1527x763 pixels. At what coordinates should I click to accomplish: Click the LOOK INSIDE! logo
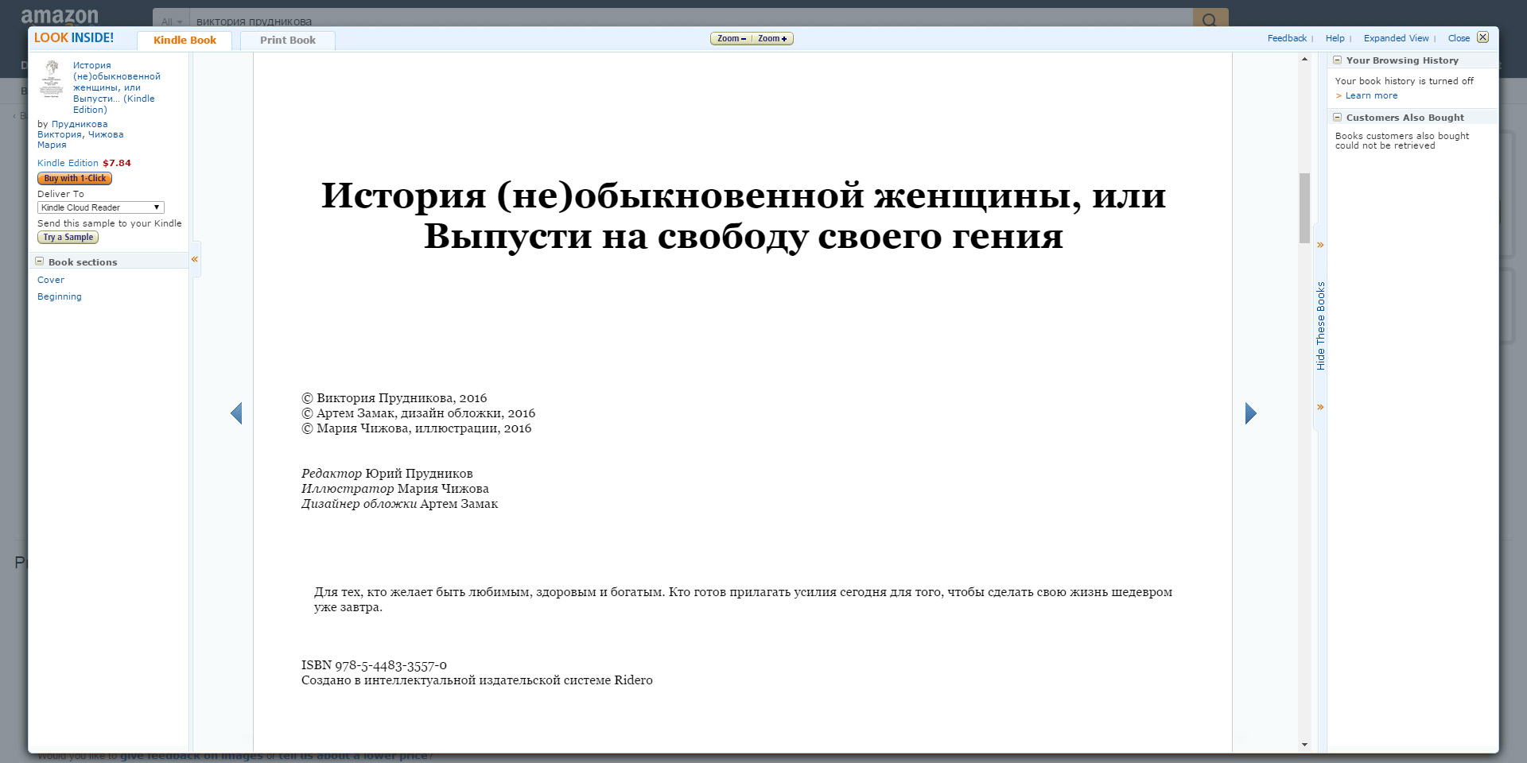coord(74,37)
